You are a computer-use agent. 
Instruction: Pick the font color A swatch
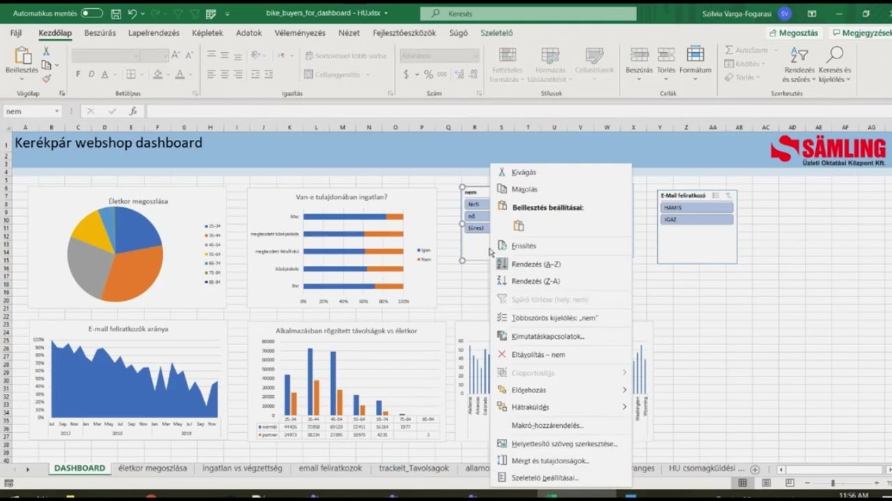point(179,74)
